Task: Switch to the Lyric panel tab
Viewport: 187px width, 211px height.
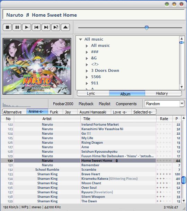Action: [93, 93]
